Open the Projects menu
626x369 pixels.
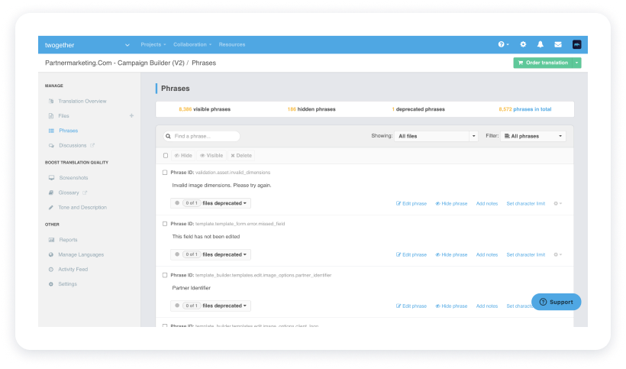click(153, 44)
